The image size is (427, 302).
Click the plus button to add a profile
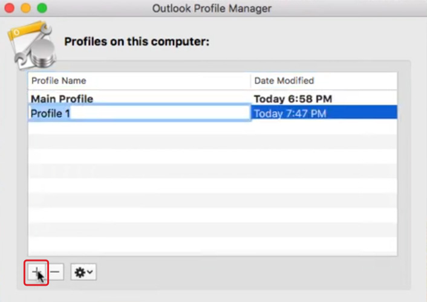click(36, 272)
